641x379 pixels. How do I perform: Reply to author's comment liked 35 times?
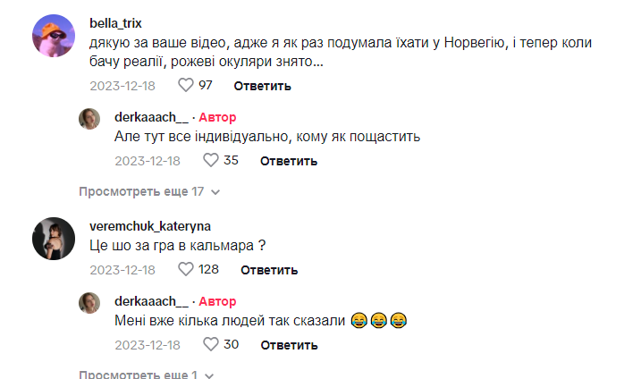click(x=288, y=161)
